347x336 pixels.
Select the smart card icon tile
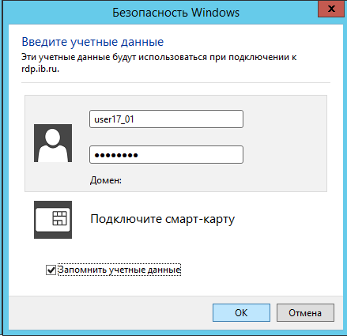tap(53, 220)
